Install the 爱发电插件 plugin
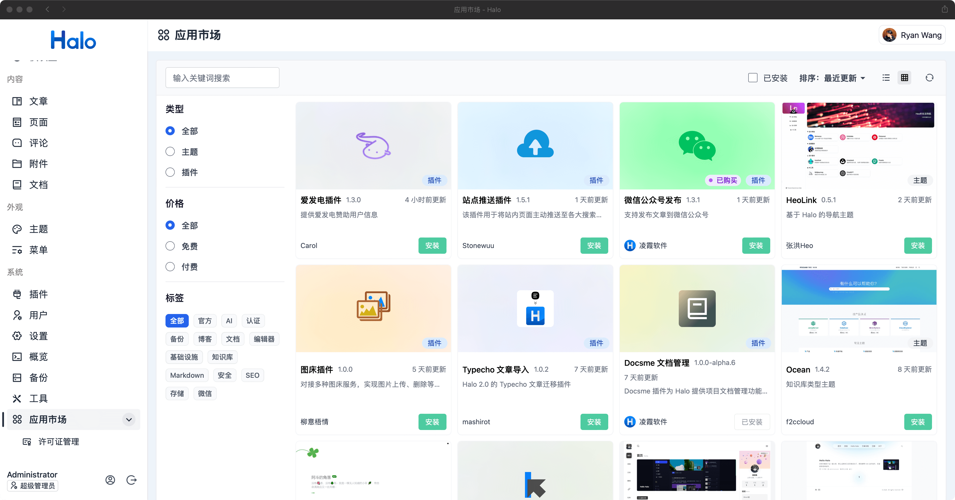The image size is (955, 500). point(432,246)
